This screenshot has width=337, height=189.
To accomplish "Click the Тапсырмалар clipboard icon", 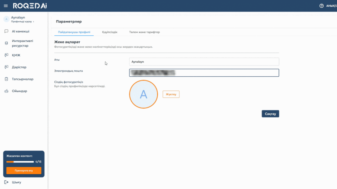I will 6,79.
